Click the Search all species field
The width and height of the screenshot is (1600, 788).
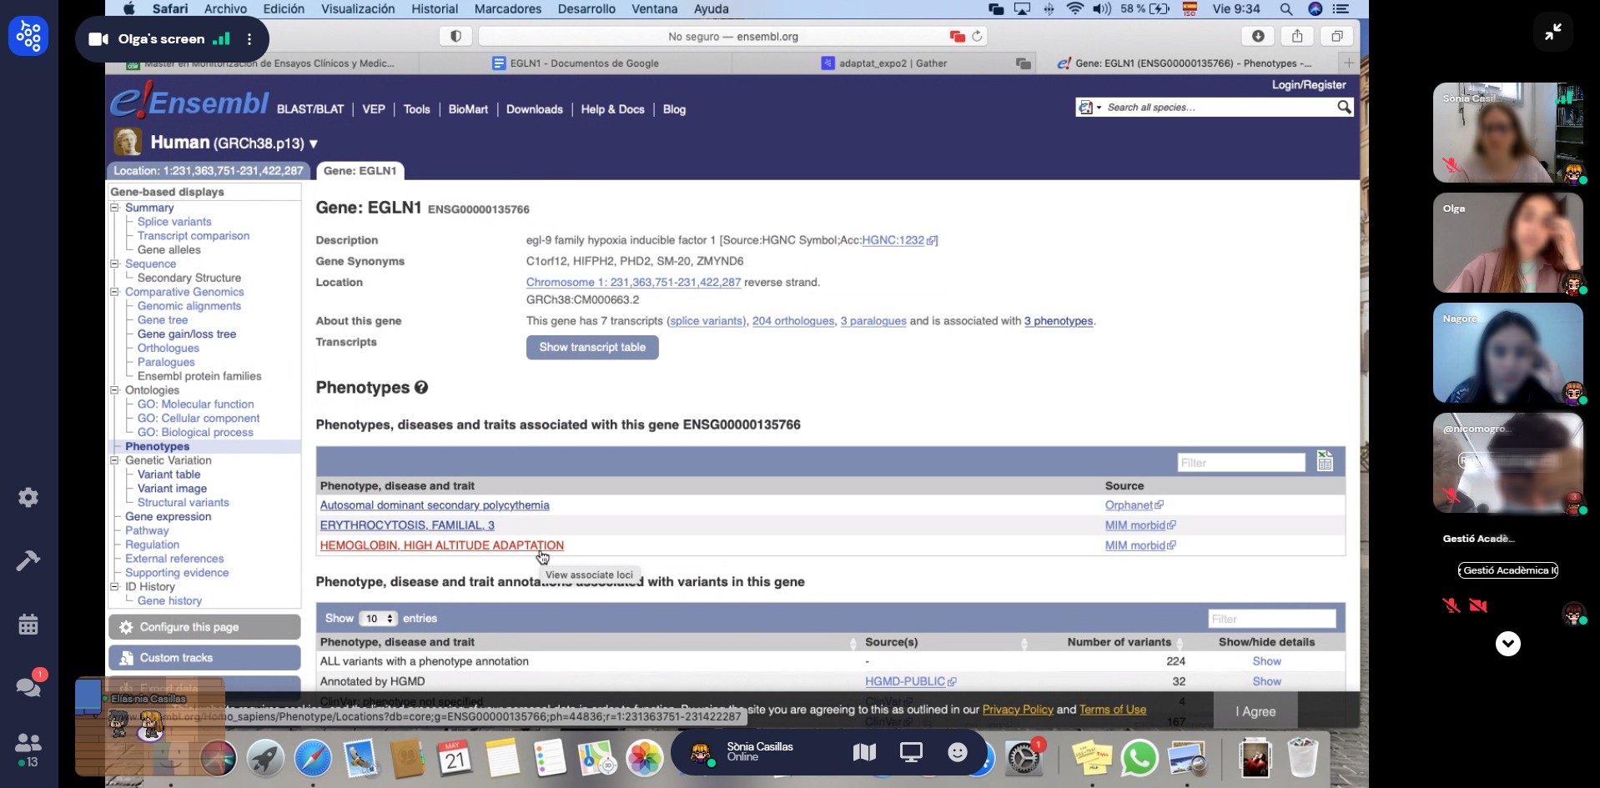click(1218, 107)
